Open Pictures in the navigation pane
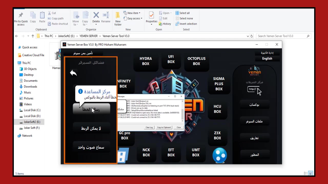 pos(26,98)
